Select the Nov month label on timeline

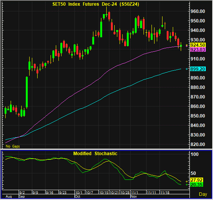pyautogui.click(x=134, y=197)
